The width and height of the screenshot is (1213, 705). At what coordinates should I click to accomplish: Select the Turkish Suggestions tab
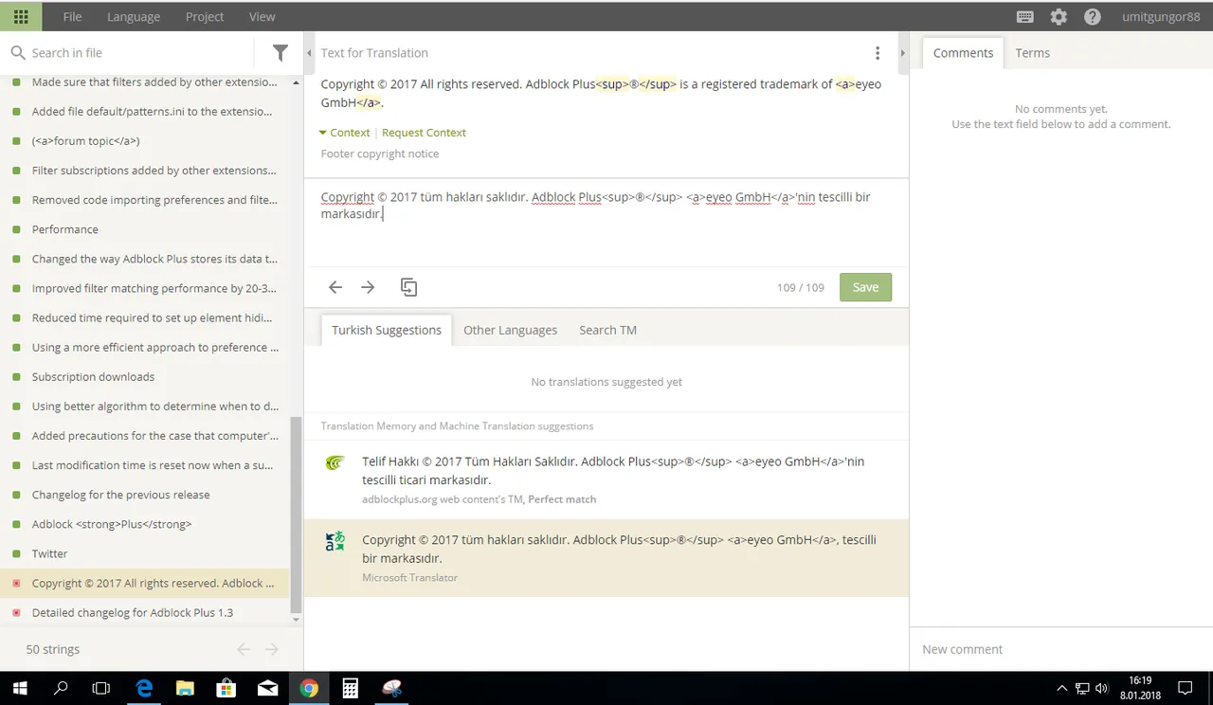pos(387,330)
